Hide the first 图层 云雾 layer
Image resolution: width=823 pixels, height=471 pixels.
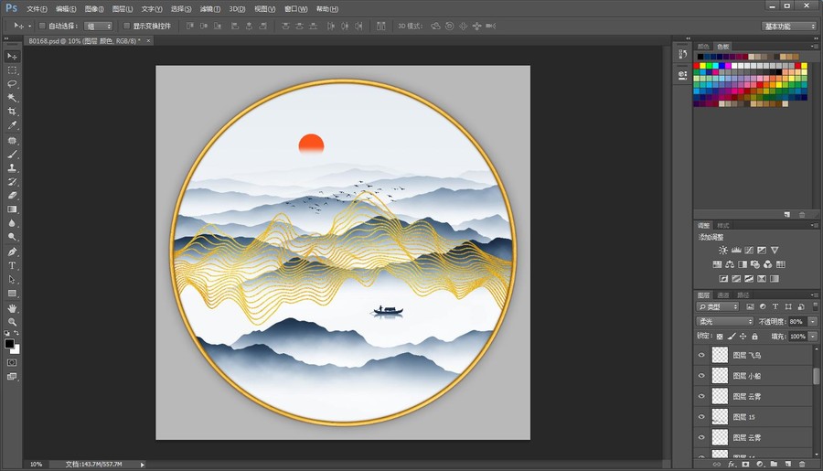click(x=701, y=396)
